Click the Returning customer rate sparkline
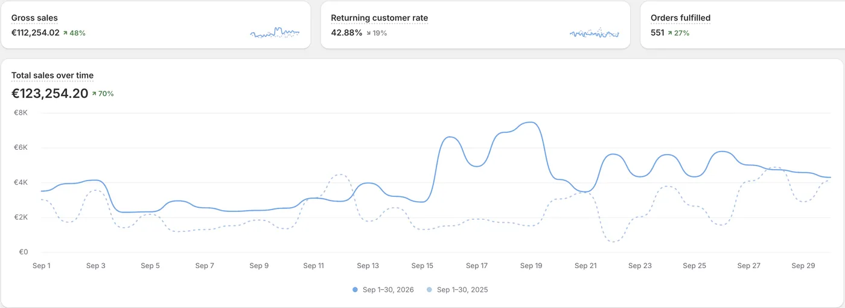 [x=595, y=33]
